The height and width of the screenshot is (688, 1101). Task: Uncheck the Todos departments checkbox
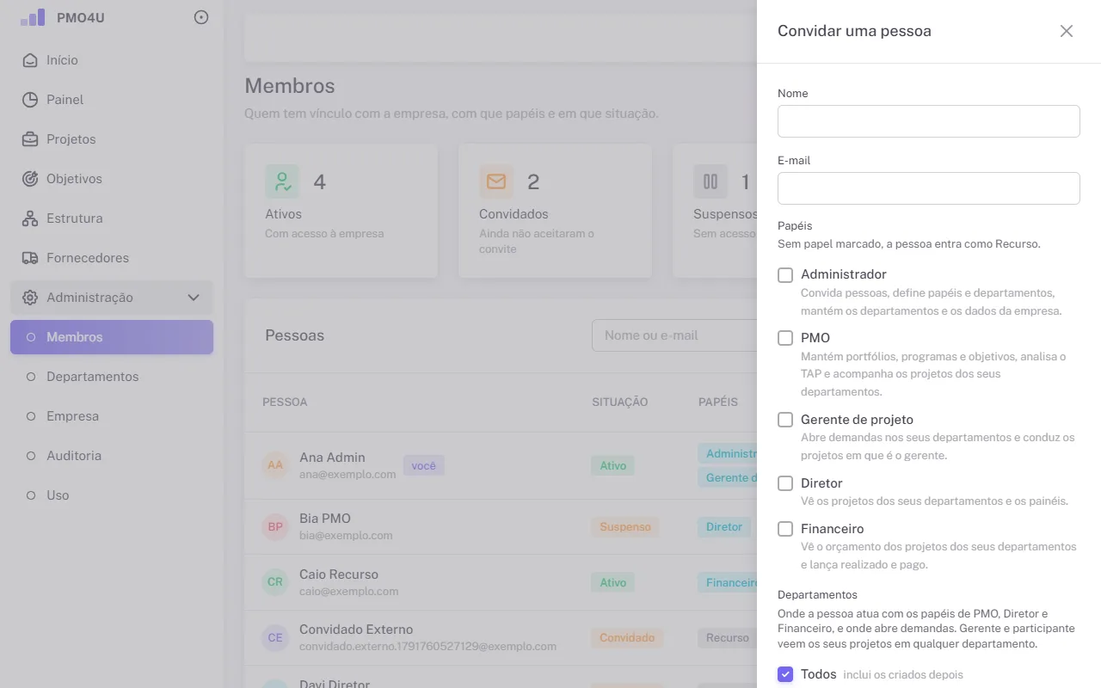785,674
